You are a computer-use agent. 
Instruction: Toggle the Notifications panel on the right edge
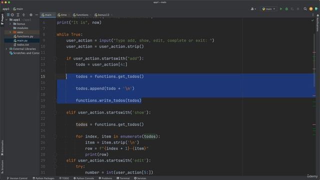pyautogui.click(x=317, y=23)
